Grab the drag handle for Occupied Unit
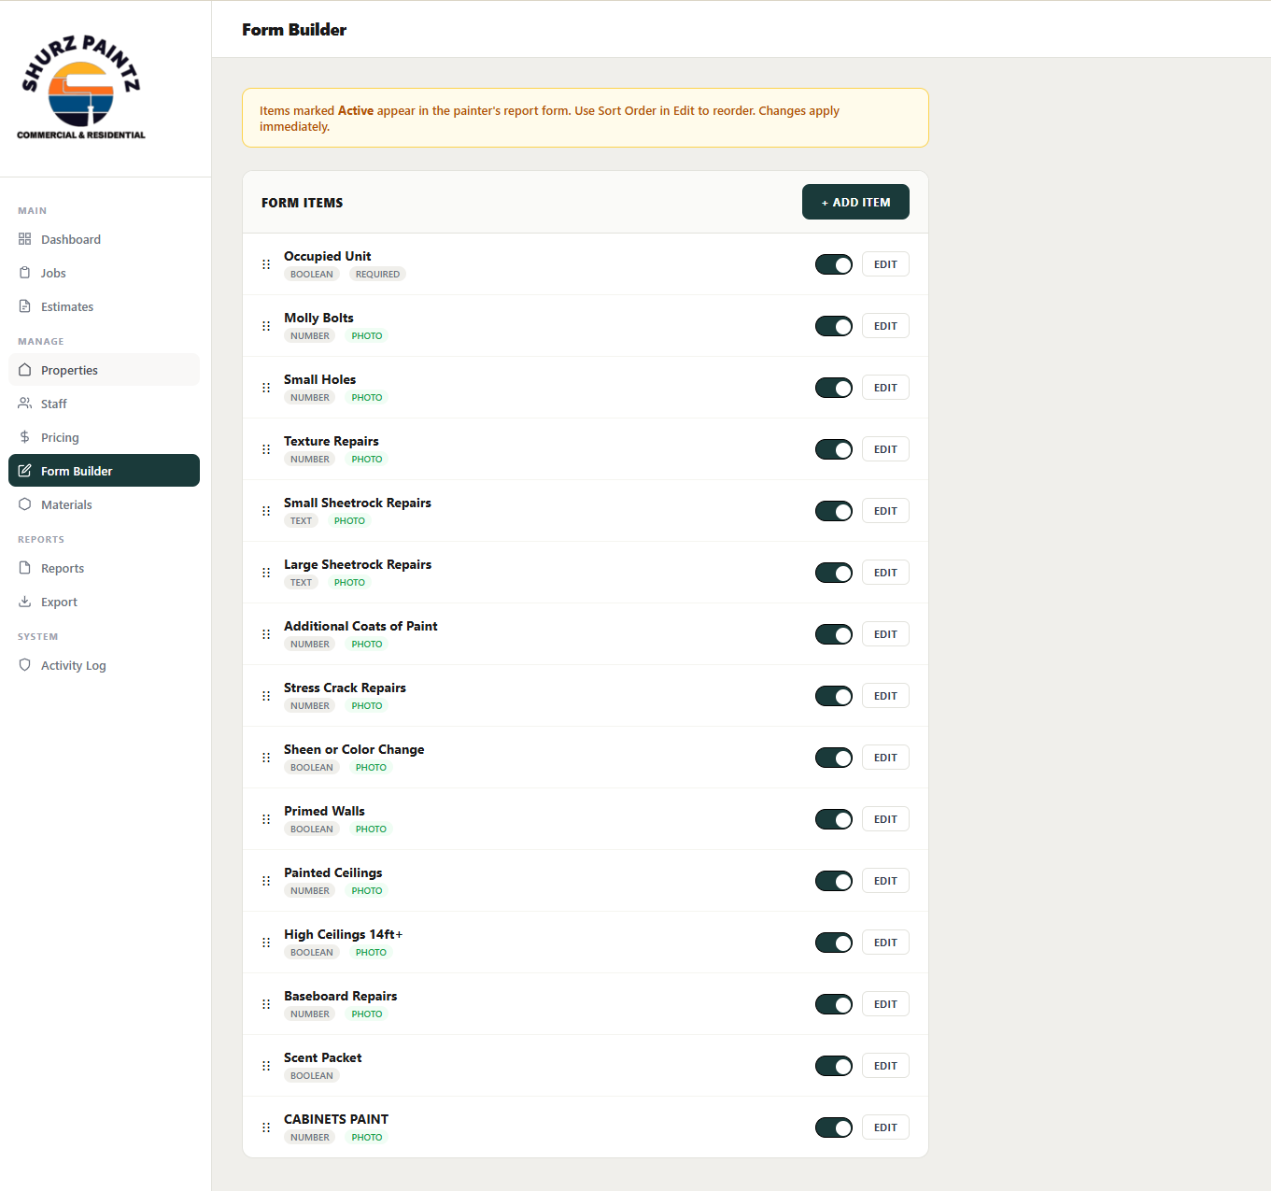Screen dimensions: 1271x1191 coord(266,264)
